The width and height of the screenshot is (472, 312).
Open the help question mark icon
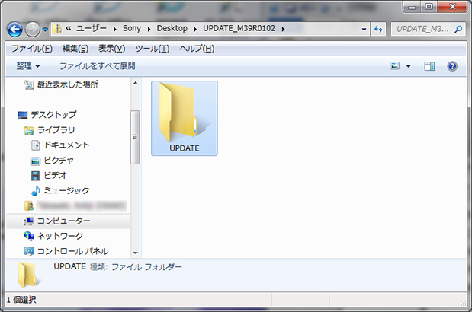pyautogui.click(x=451, y=66)
